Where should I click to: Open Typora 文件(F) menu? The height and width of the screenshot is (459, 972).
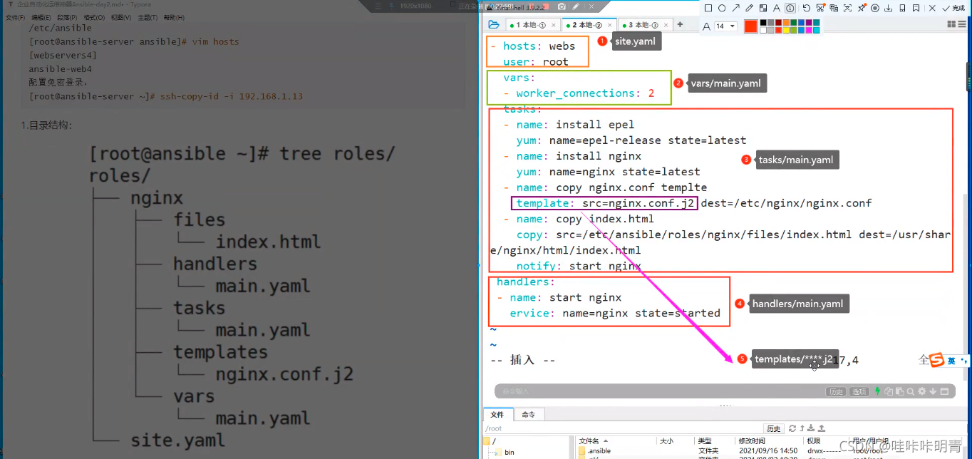(x=15, y=17)
